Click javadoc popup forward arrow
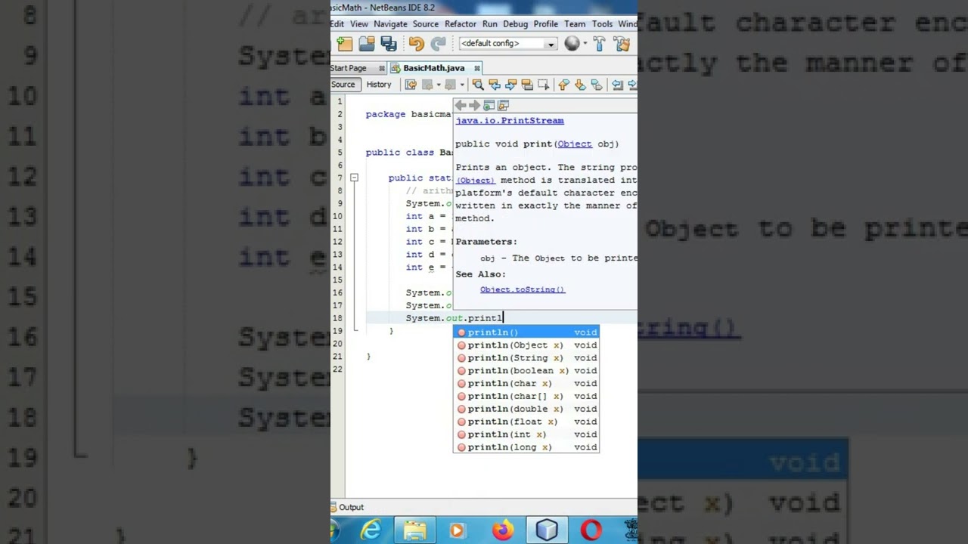968x544 pixels. click(475, 106)
